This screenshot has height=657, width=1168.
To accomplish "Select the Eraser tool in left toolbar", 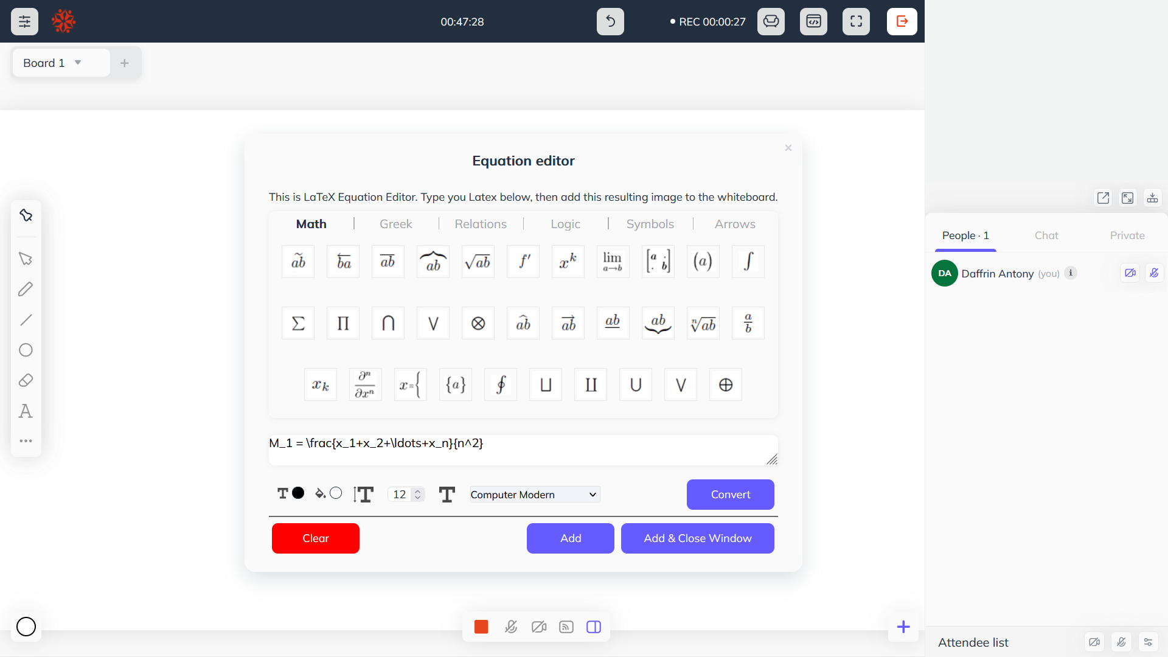I will (26, 381).
